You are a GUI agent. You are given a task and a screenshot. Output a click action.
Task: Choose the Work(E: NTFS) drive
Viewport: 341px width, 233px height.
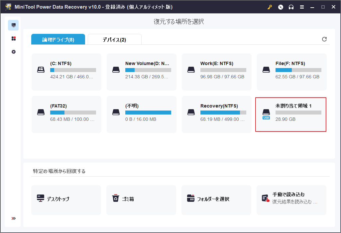(217, 72)
